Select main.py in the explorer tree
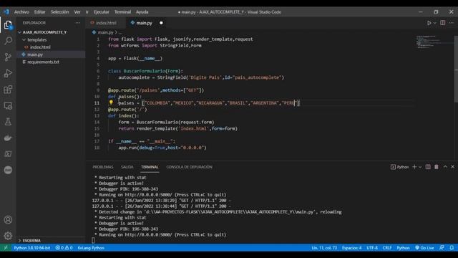458x258 pixels. pyautogui.click(x=35, y=54)
